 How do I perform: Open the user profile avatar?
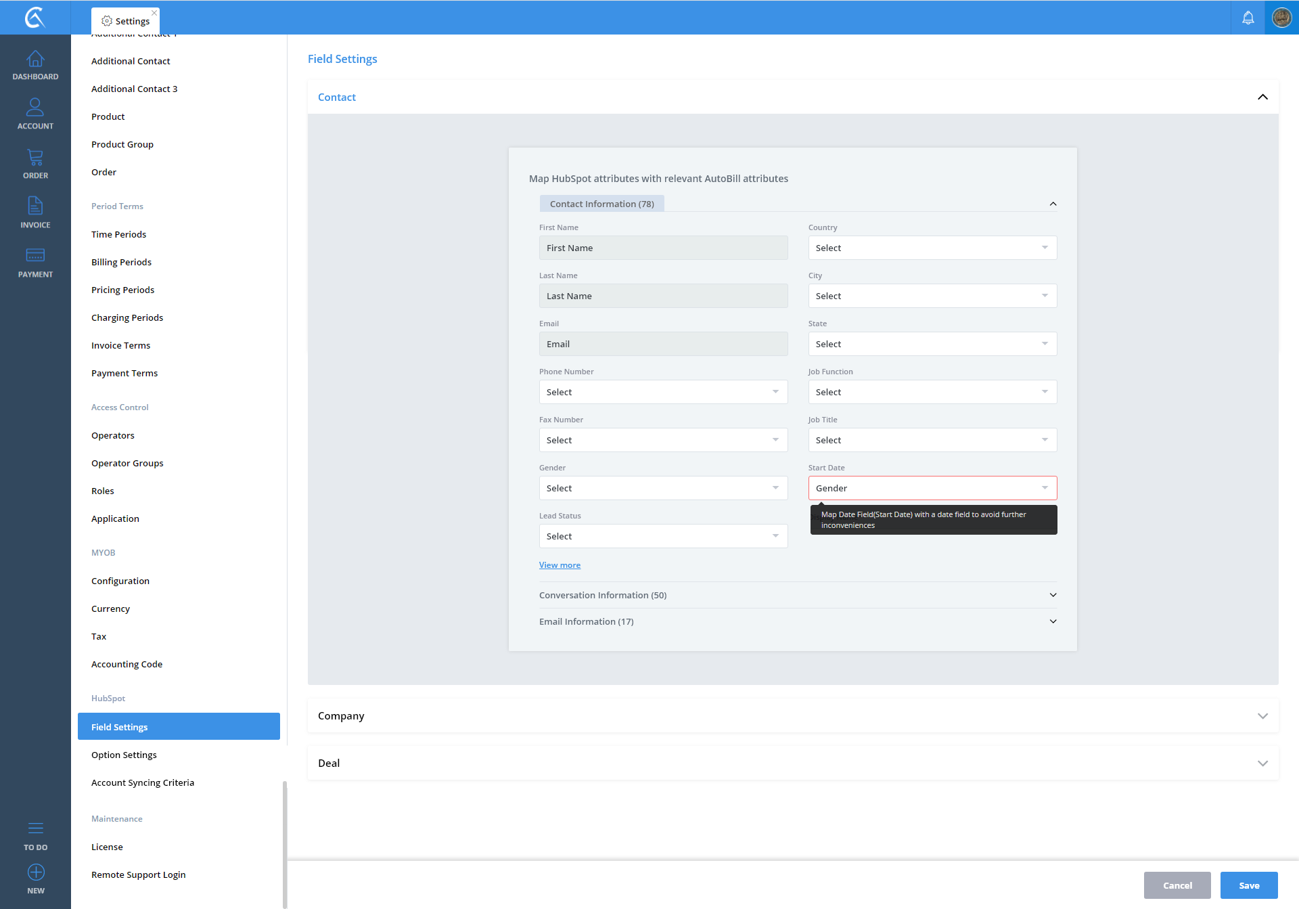[x=1281, y=18]
